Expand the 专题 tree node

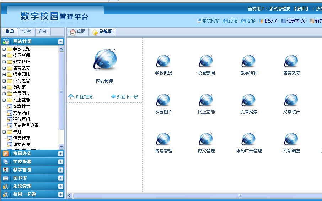[4, 132]
